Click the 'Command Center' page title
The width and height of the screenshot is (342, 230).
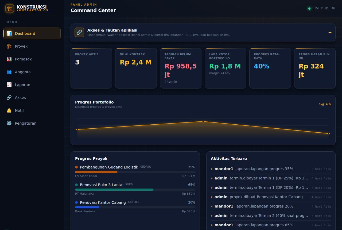click(x=93, y=10)
